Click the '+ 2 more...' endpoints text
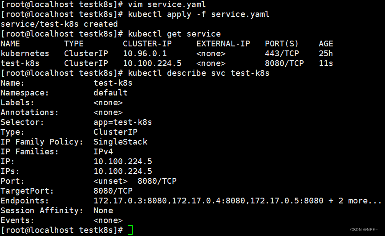 (355, 201)
